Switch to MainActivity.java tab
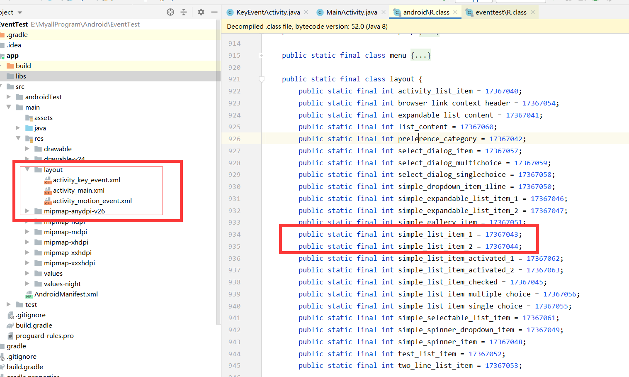The height and width of the screenshot is (377, 629). (x=352, y=12)
